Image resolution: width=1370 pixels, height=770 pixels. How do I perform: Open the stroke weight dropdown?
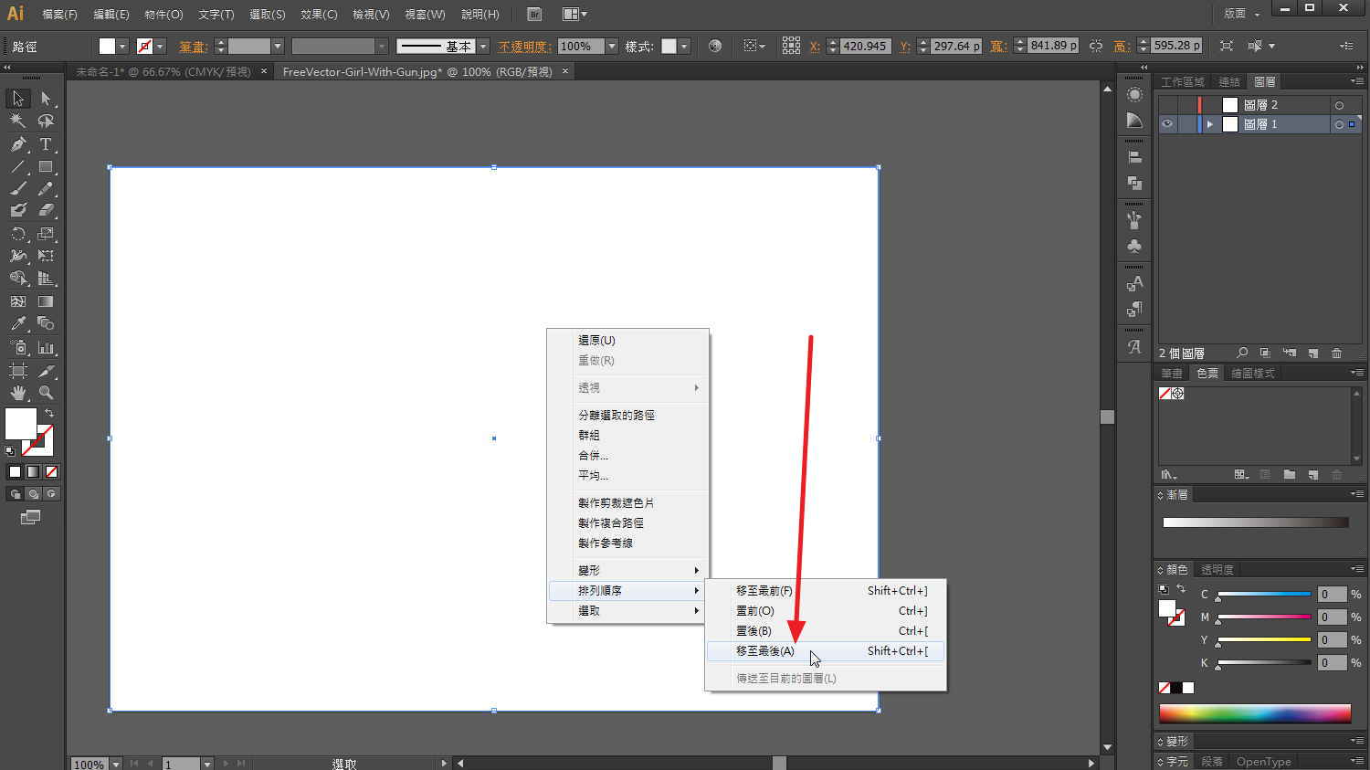click(x=278, y=46)
